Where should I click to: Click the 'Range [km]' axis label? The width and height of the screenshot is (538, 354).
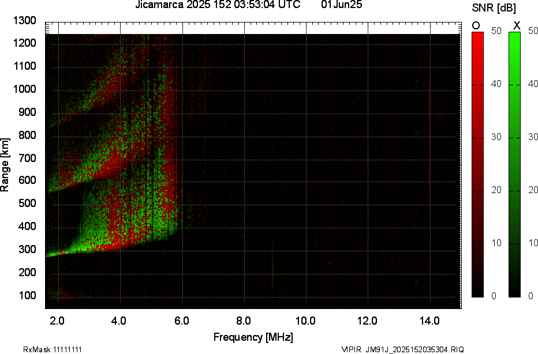click(5, 165)
